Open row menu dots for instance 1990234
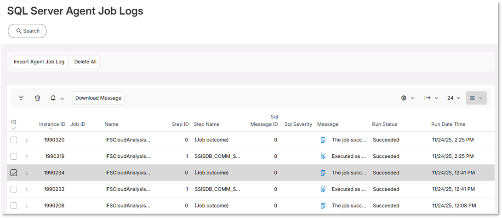This screenshot has width=502, height=218. point(27,173)
